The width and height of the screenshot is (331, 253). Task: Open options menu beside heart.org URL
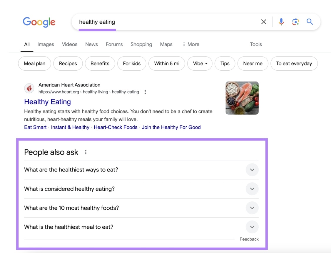click(x=145, y=92)
